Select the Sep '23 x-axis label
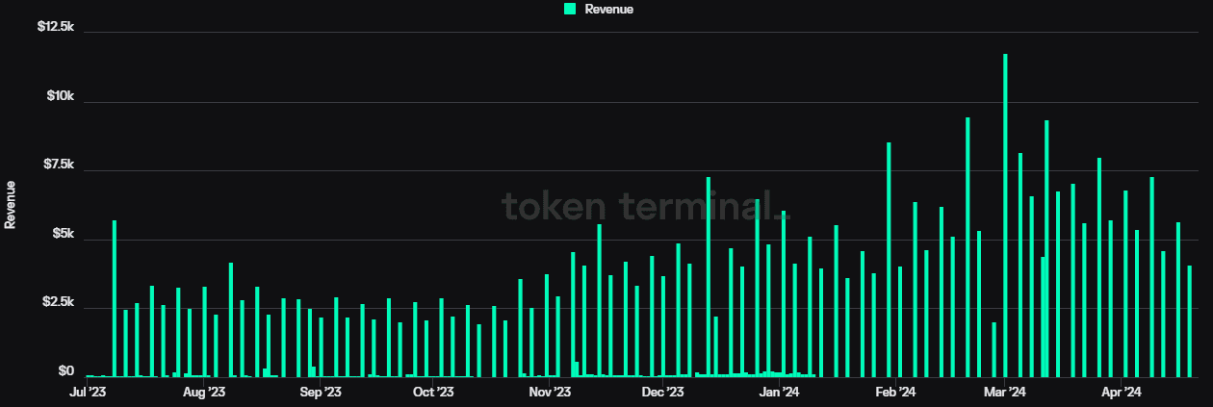Screen dimensions: 1213x407 [x=320, y=393]
